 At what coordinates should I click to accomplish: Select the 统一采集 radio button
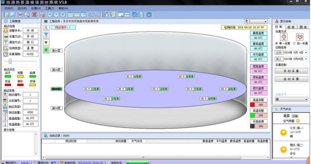pos(294,43)
